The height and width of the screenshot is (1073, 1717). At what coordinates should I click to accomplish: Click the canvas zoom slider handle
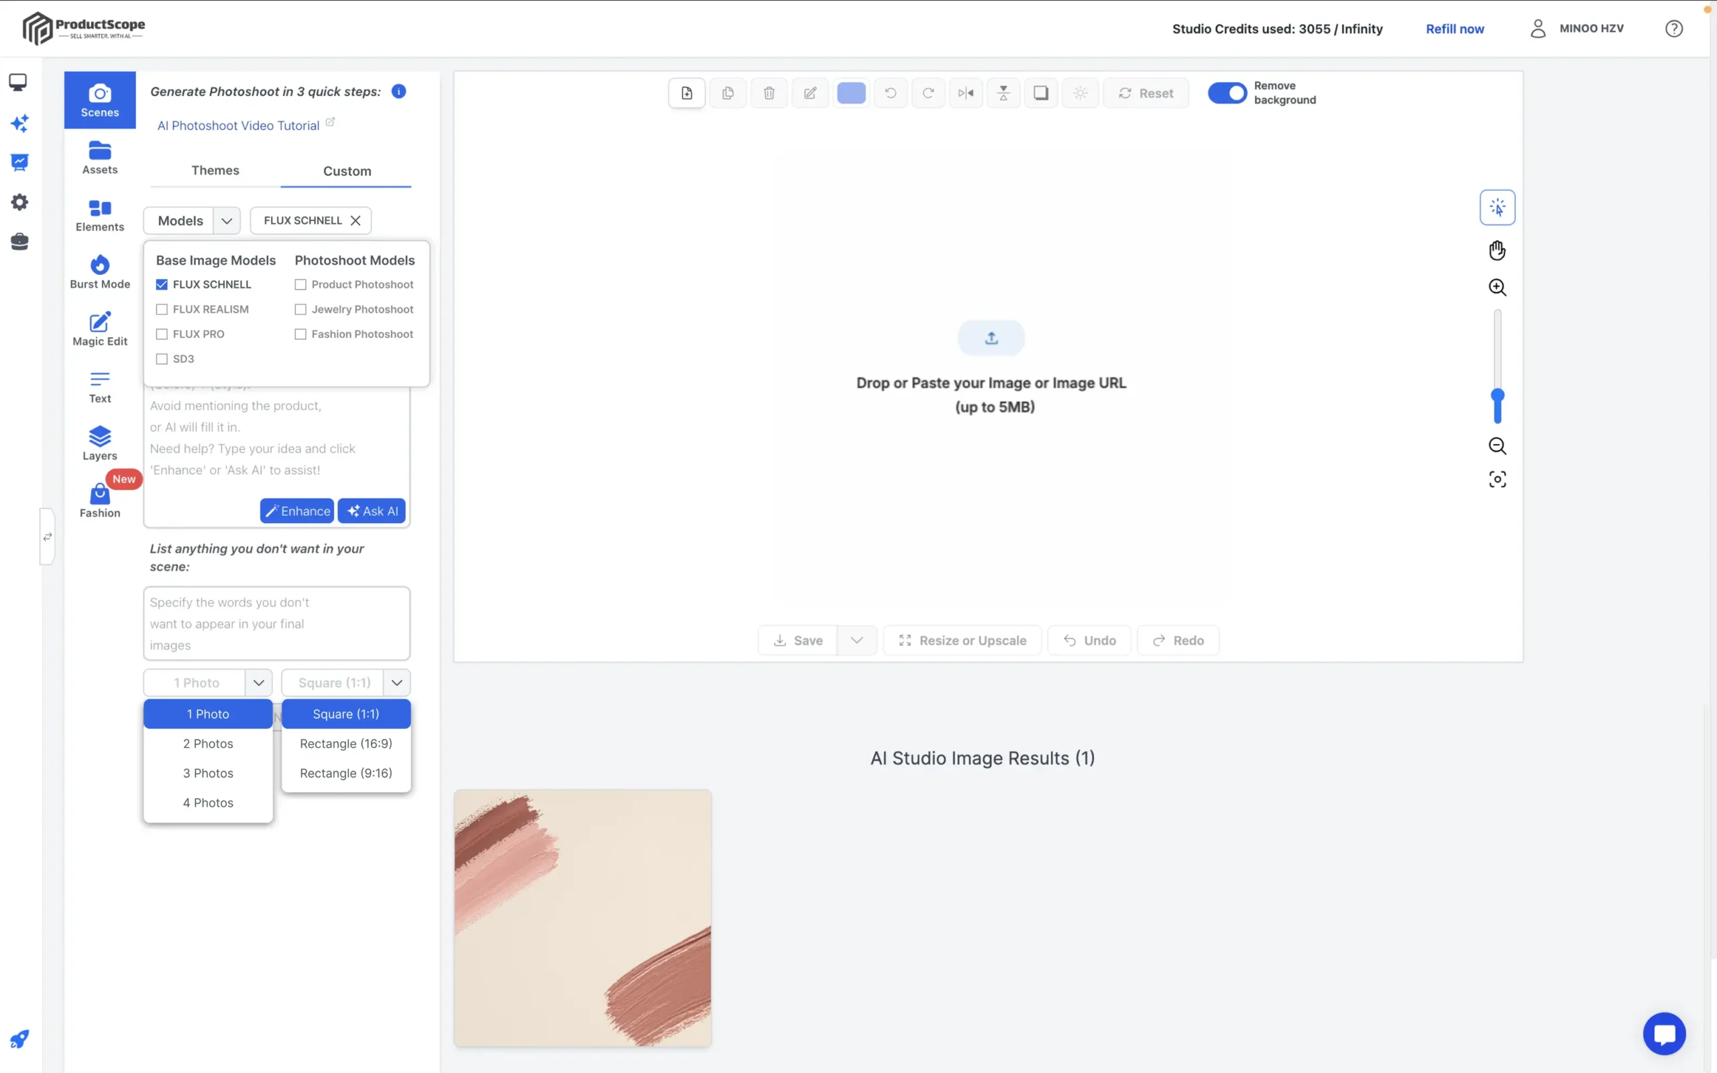(x=1497, y=396)
